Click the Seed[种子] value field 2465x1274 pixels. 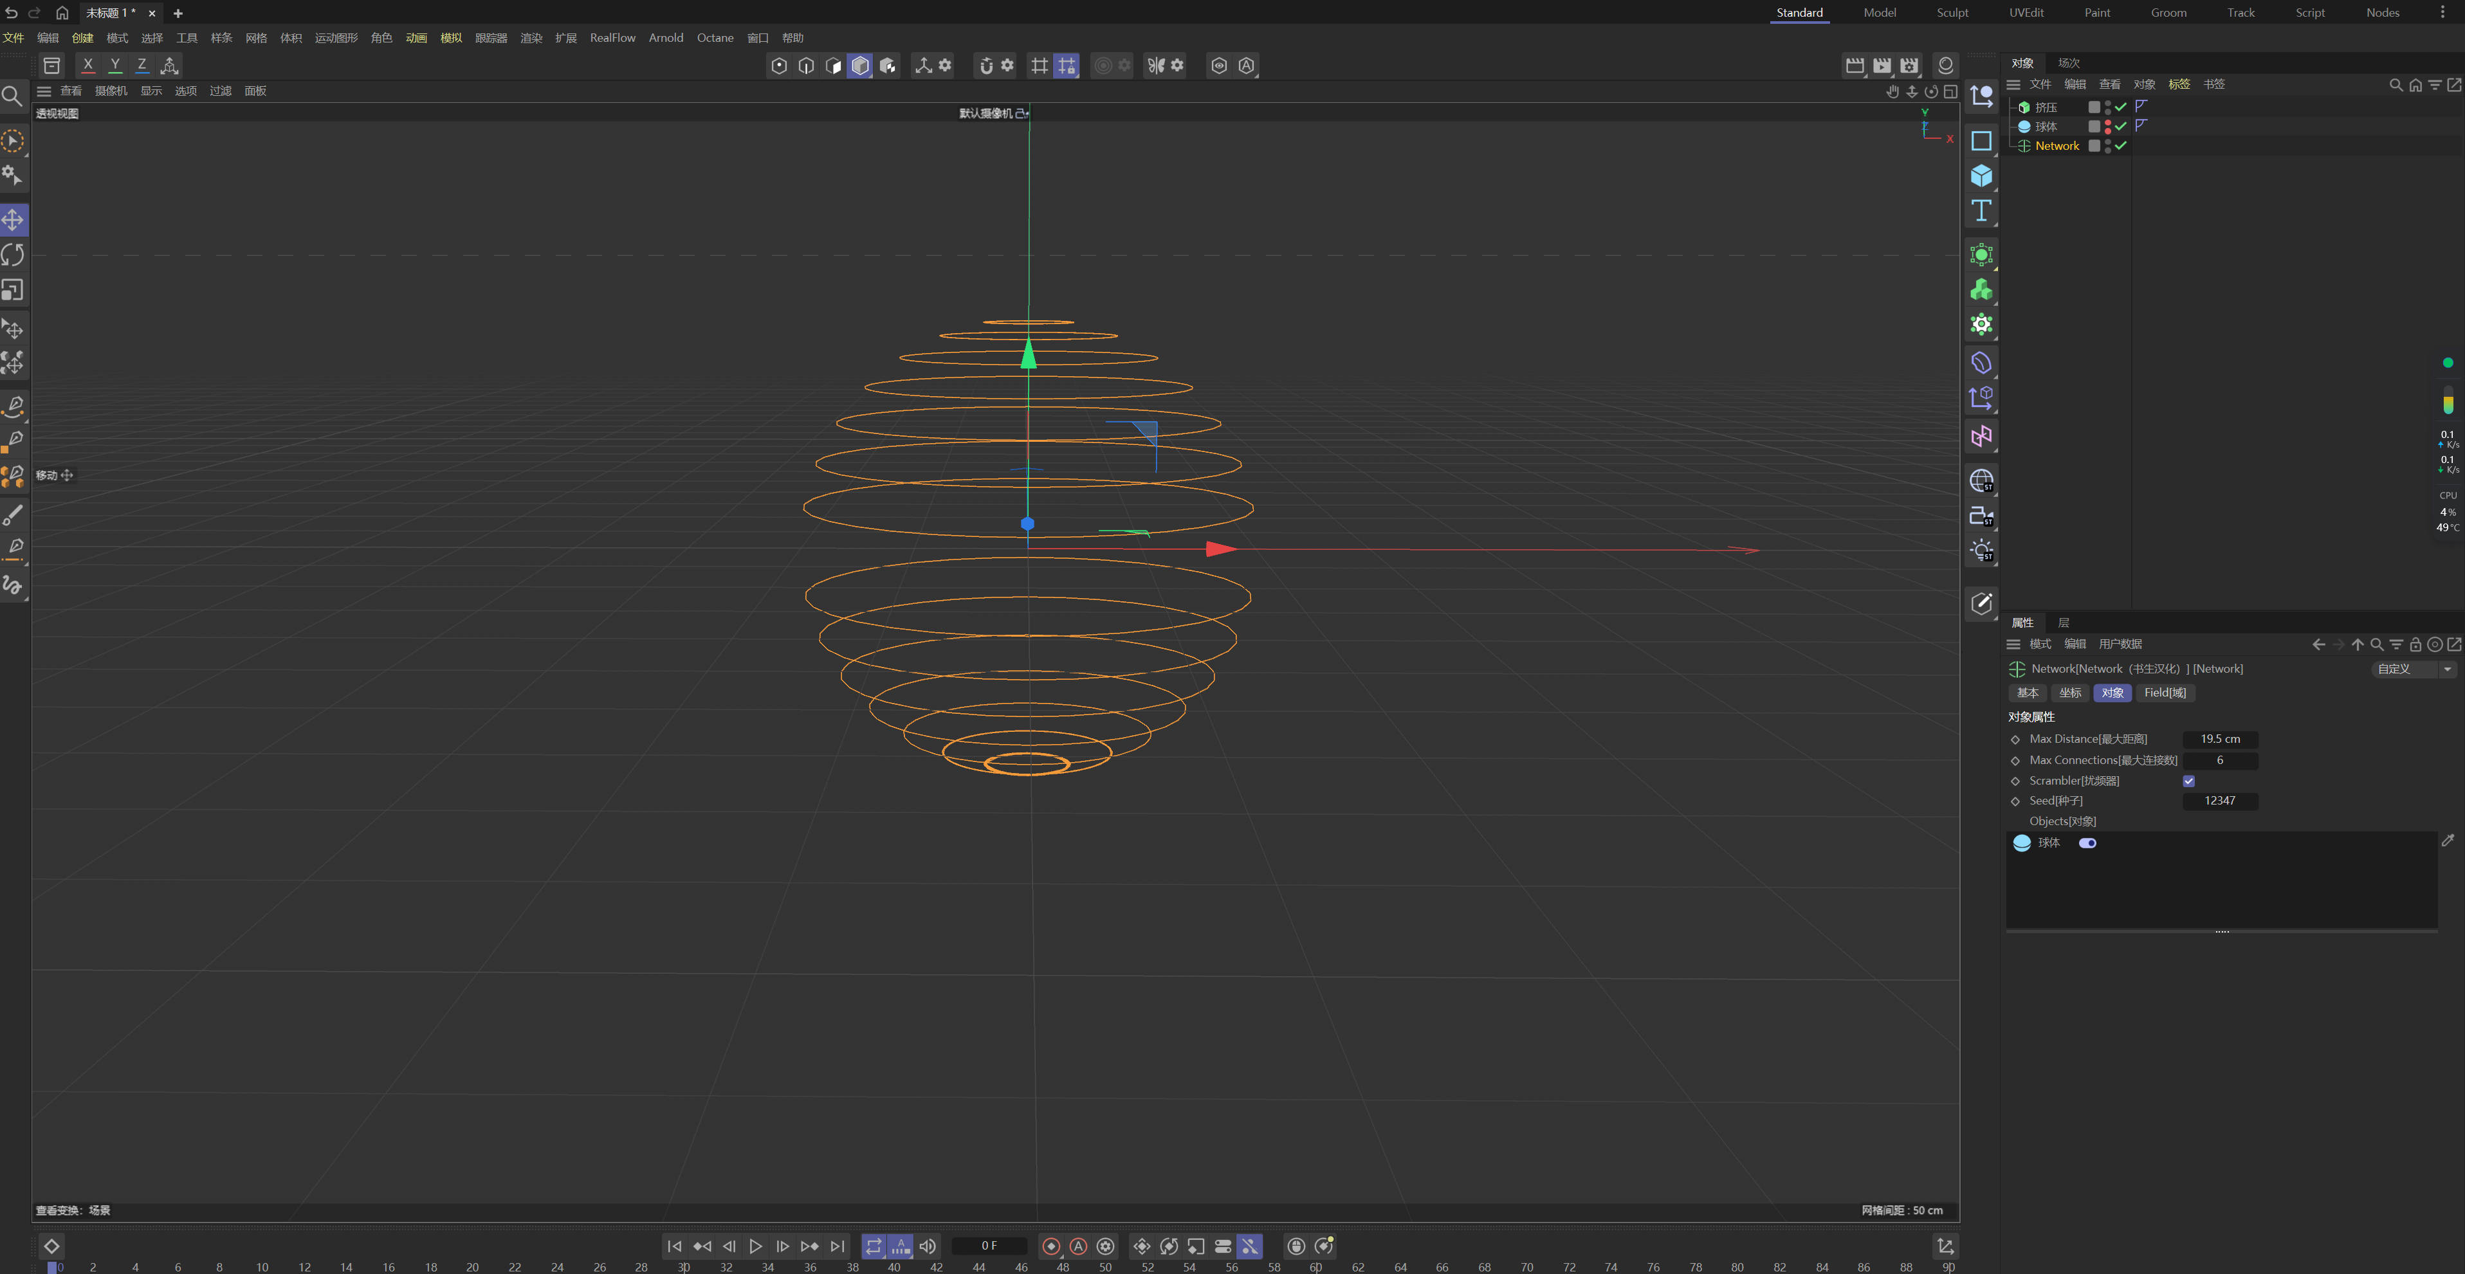click(x=2221, y=801)
